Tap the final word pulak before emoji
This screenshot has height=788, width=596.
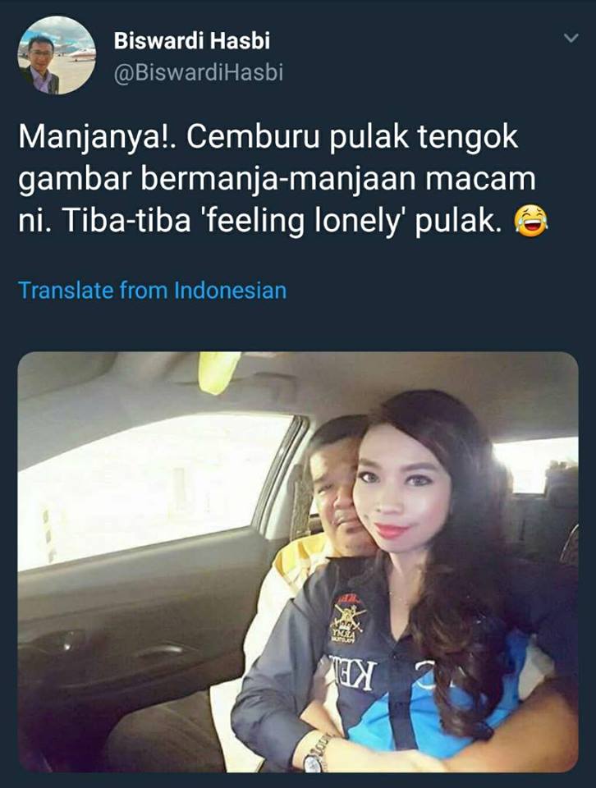click(x=459, y=222)
